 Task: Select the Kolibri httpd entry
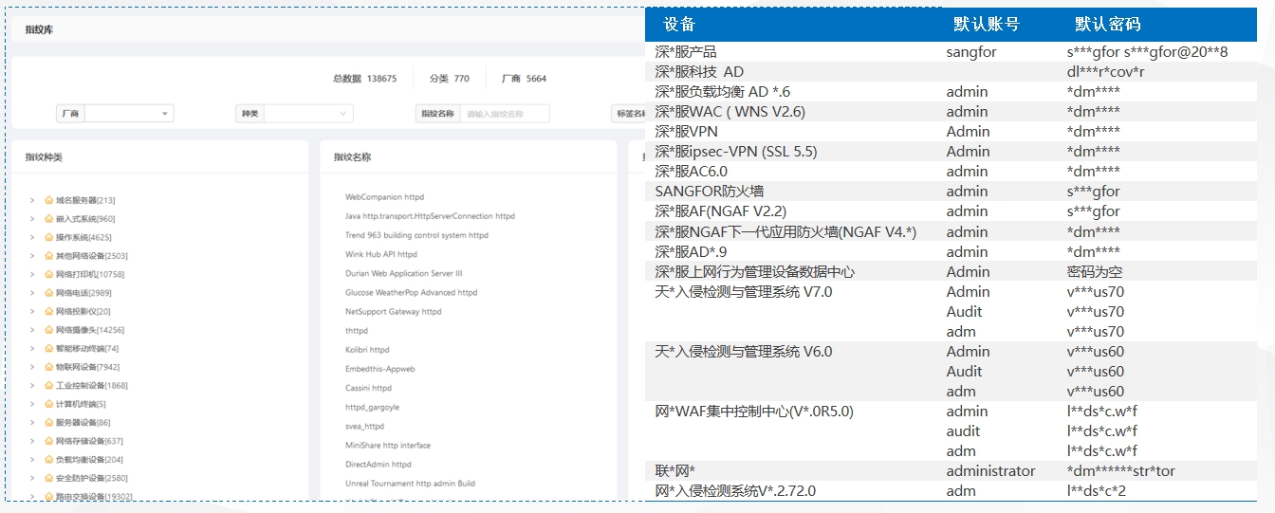pos(367,350)
